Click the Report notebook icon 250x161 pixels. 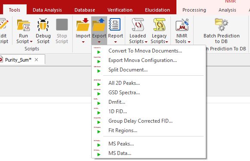pyautogui.click(x=115, y=25)
